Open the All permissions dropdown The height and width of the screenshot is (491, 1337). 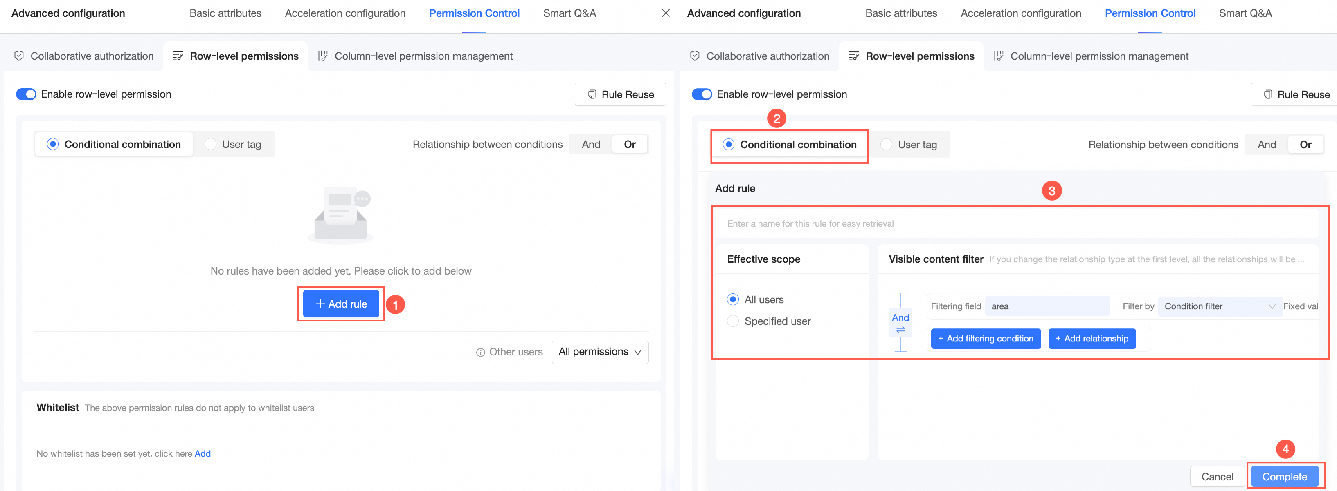(x=599, y=352)
